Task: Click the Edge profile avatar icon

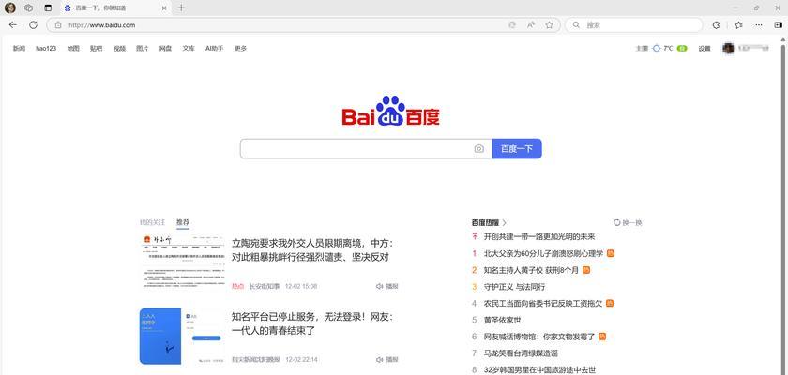Action: (9, 8)
